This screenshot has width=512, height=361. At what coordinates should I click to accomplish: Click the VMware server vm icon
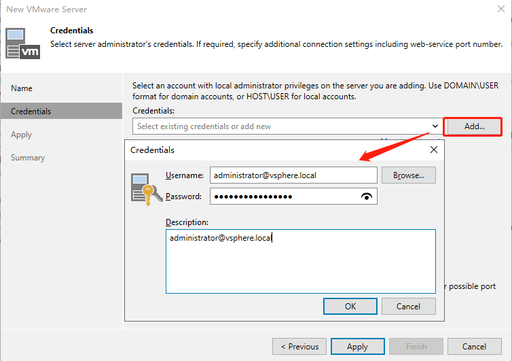(x=23, y=44)
